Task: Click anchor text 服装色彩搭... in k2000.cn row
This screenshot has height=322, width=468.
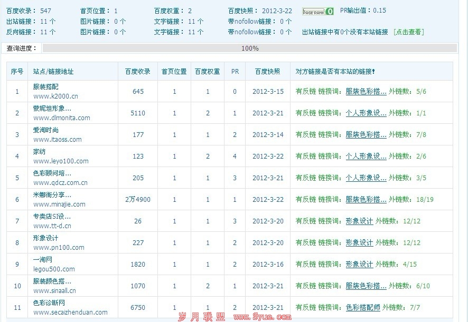Action: tap(366, 92)
